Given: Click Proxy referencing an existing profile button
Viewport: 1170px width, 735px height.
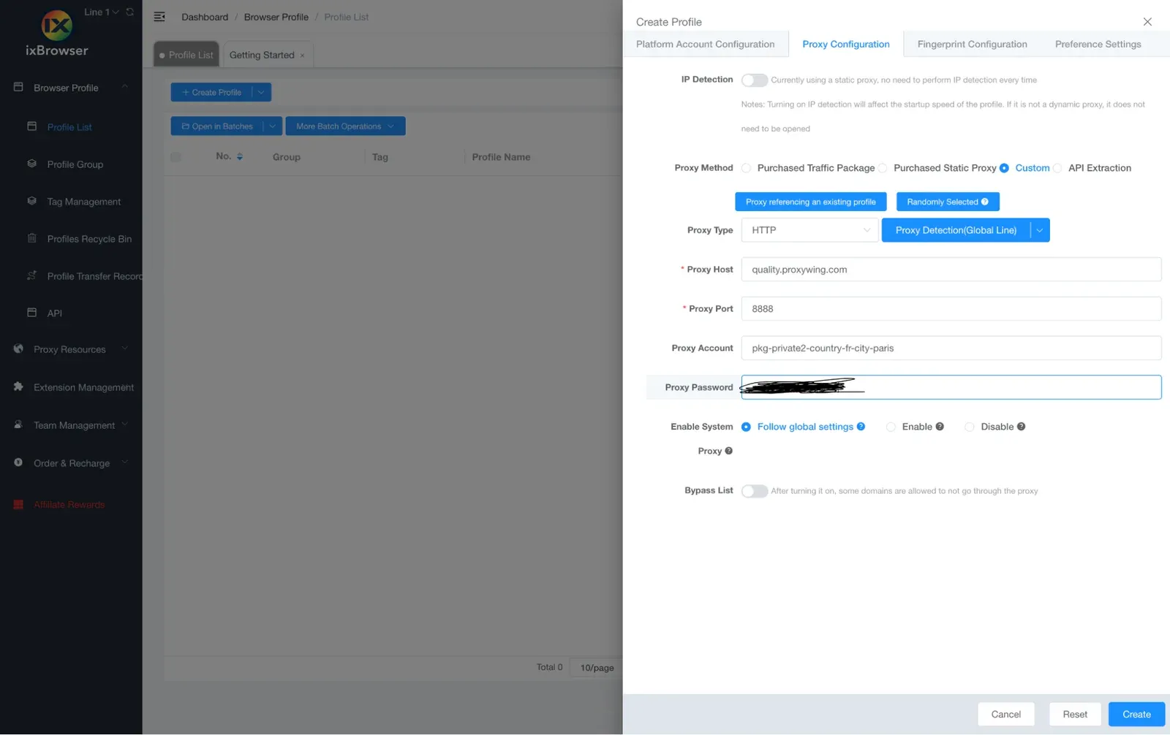Looking at the screenshot, I should pyautogui.click(x=810, y=202).
